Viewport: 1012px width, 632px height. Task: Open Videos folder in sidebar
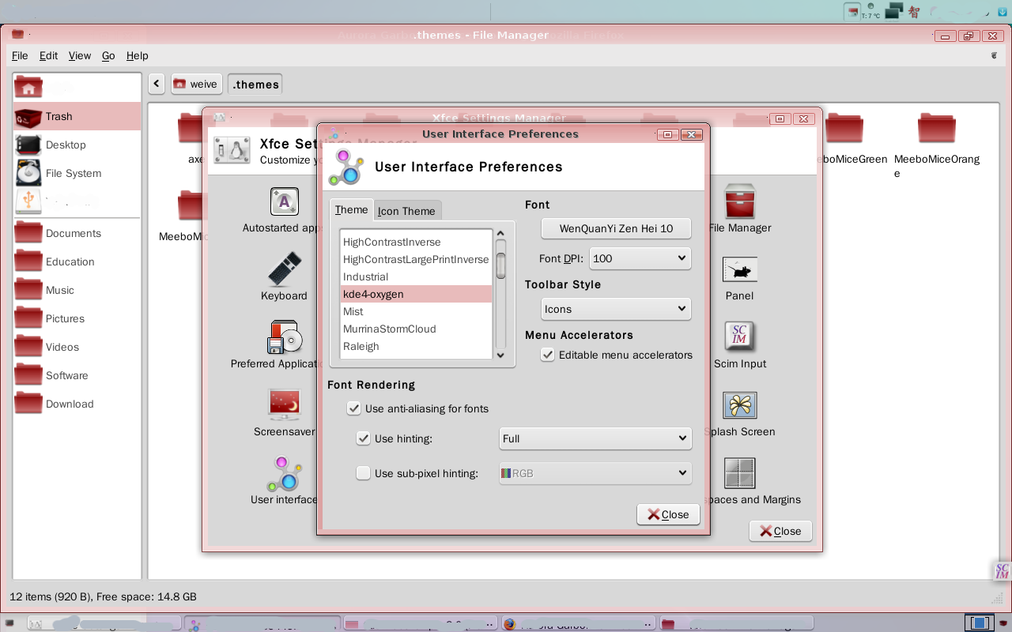pos(77,347)
